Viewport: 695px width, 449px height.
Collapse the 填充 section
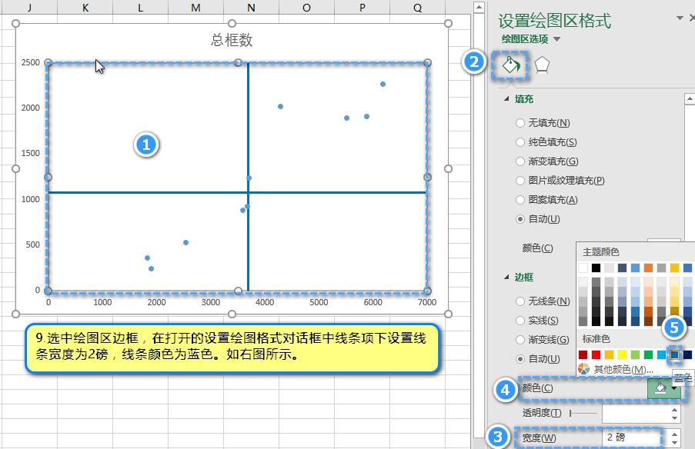pos(506,99)
